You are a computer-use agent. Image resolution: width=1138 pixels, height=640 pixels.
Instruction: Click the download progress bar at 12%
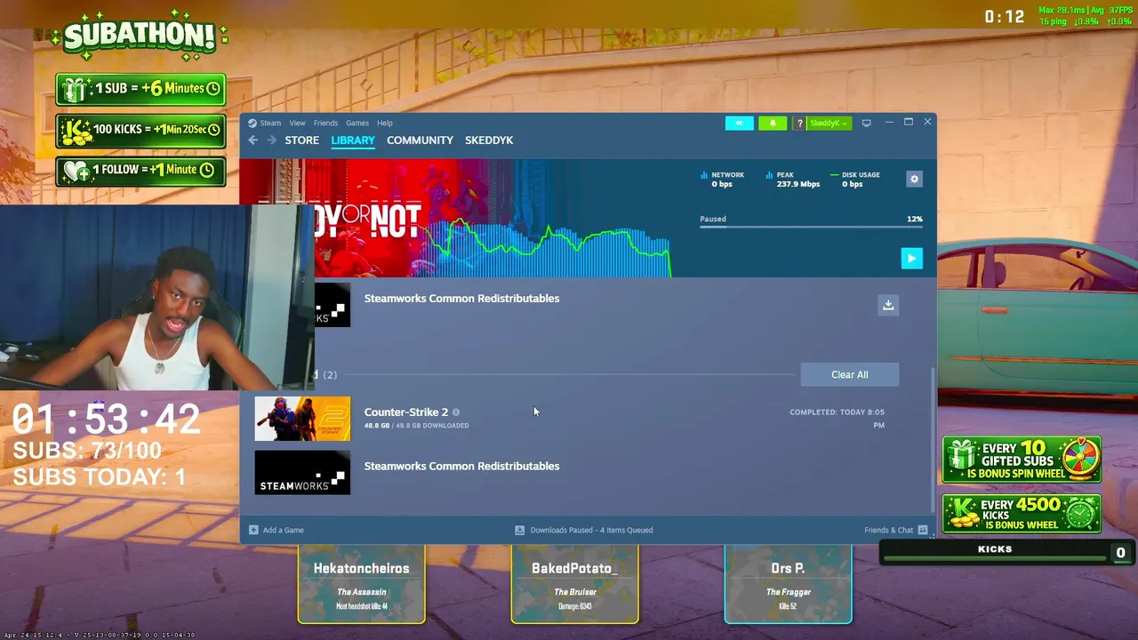pos(811,228)
